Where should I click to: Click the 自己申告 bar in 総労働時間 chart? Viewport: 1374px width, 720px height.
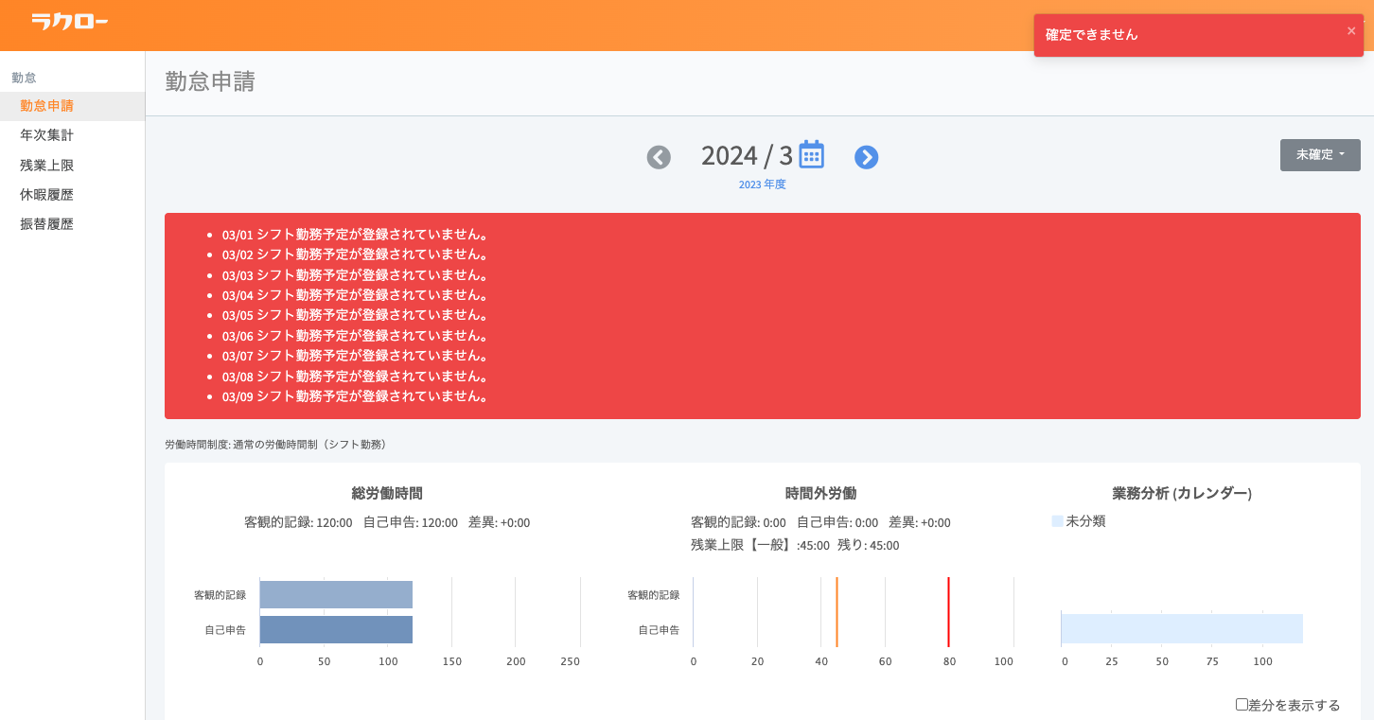(x=336, y=629)
